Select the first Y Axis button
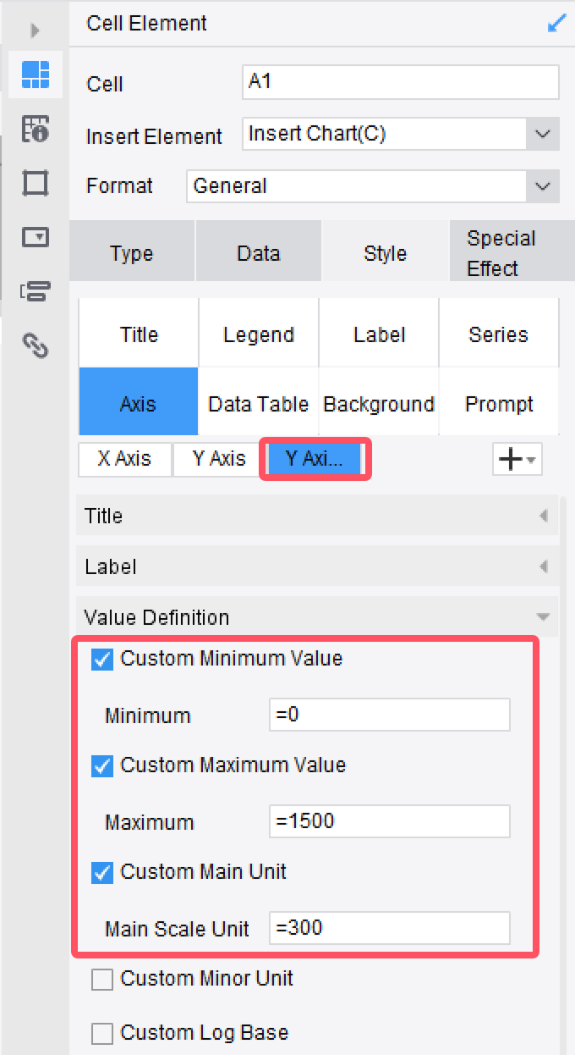This screenshot has height=1055, width=575. (219, 460)
